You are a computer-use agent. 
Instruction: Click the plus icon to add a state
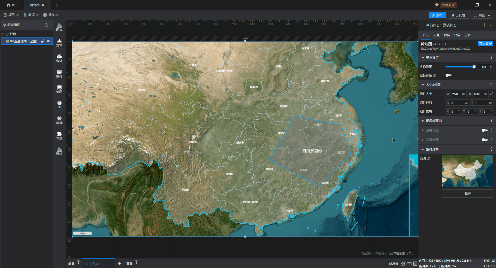pyautogui.click(x=484, y=25)
